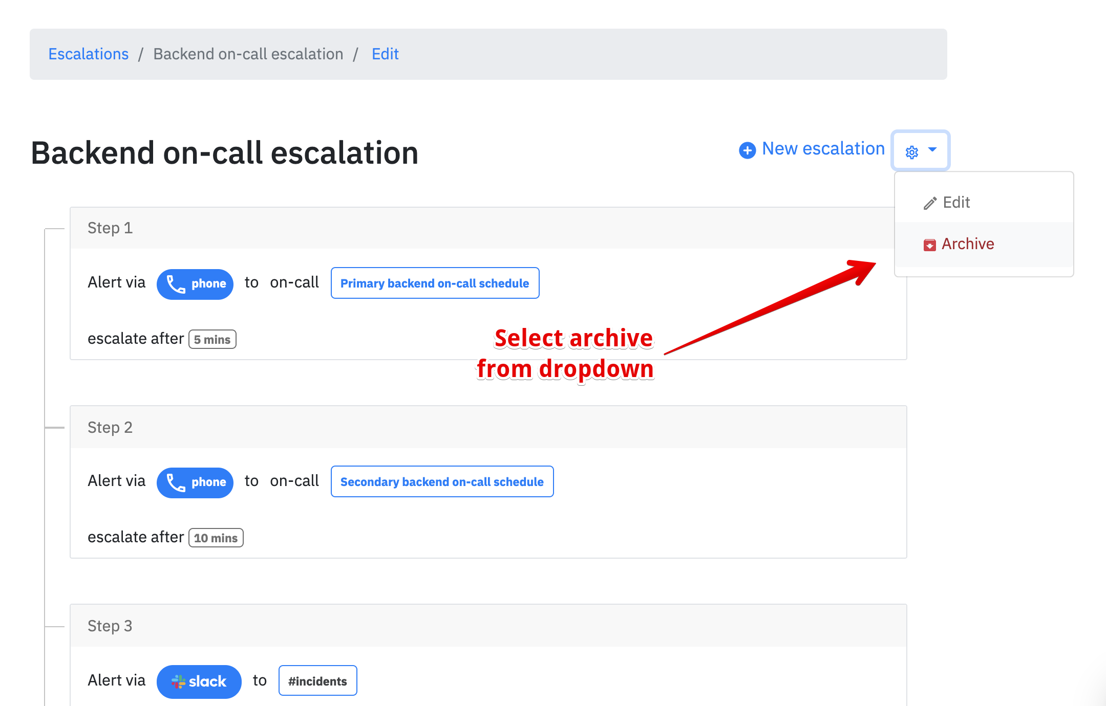Click the plus icon beside New escalation

(x=747, y=150)
